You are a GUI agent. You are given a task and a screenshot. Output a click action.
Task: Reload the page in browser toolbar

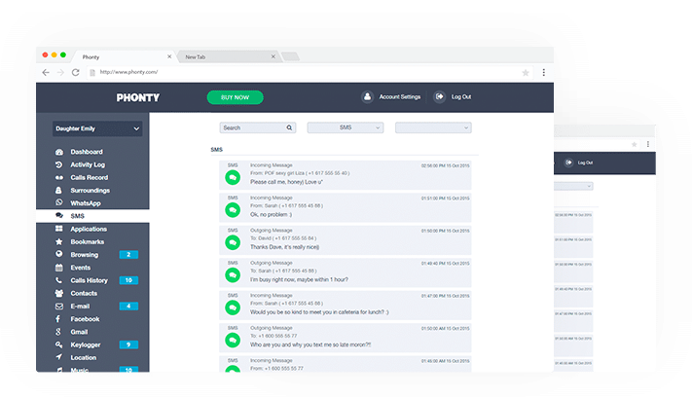click(76, 72)
